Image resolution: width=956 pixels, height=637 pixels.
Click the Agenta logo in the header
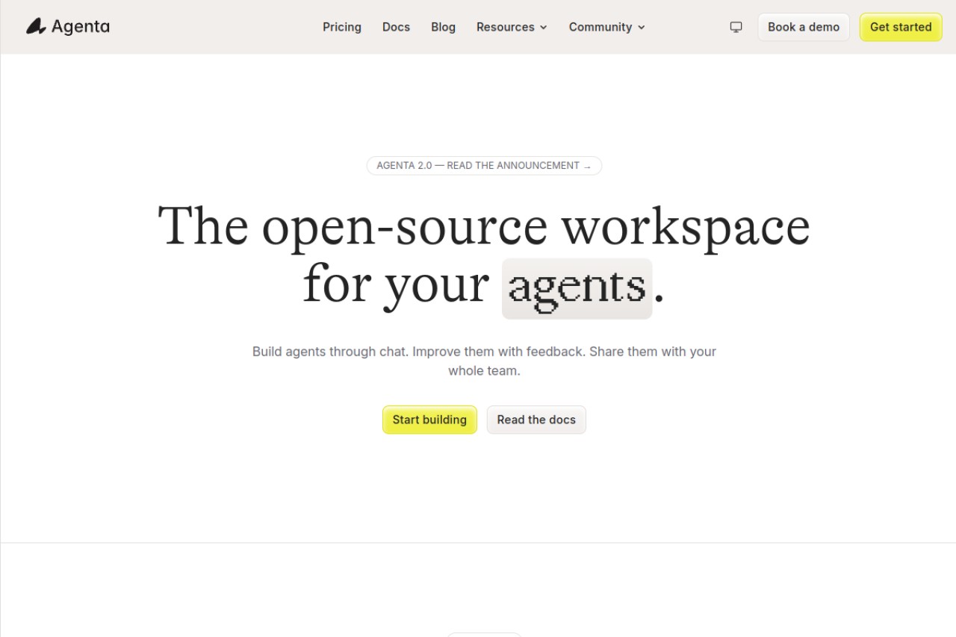(68, 27)
